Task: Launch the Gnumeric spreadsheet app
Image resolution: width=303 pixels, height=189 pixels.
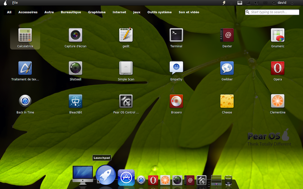Action: (277, 35)
